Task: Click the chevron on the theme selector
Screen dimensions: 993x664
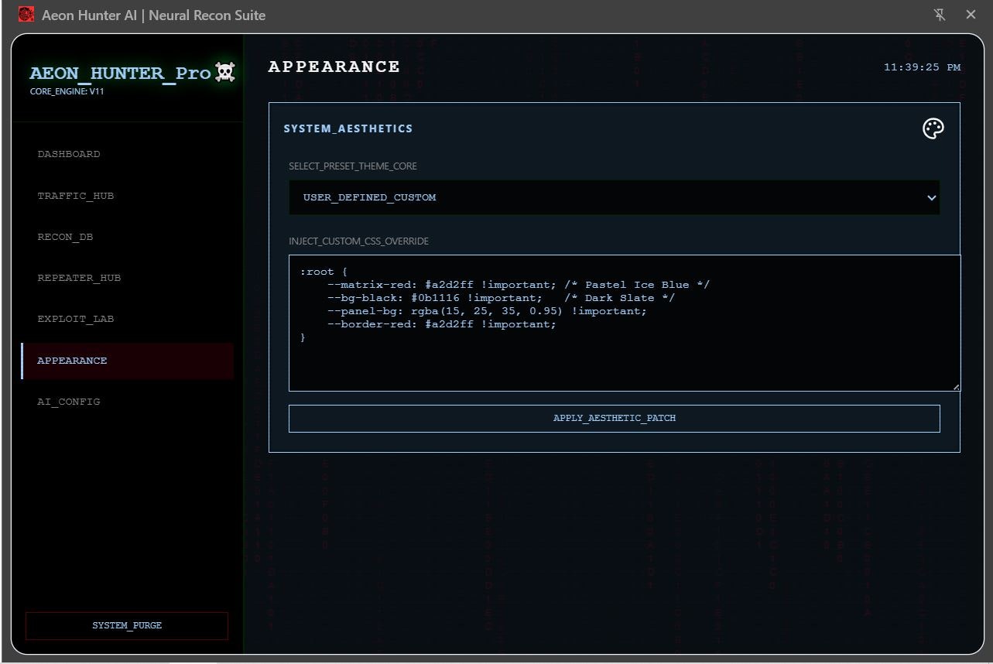Action: point(931,197)
